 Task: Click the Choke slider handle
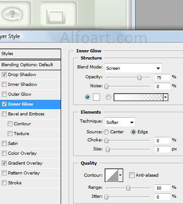[106, 140]
